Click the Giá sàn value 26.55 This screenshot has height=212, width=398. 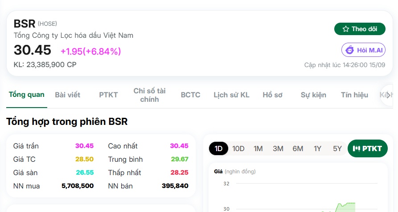tap(85, 172)
